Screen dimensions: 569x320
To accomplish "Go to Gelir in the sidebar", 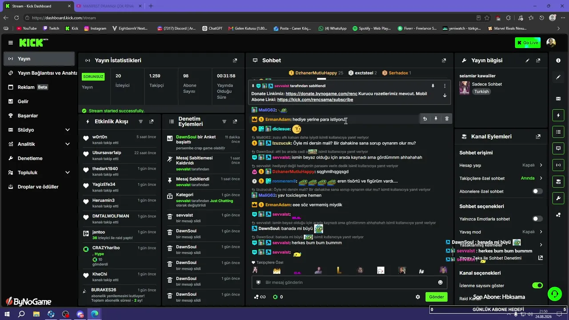I will point(39,101).
